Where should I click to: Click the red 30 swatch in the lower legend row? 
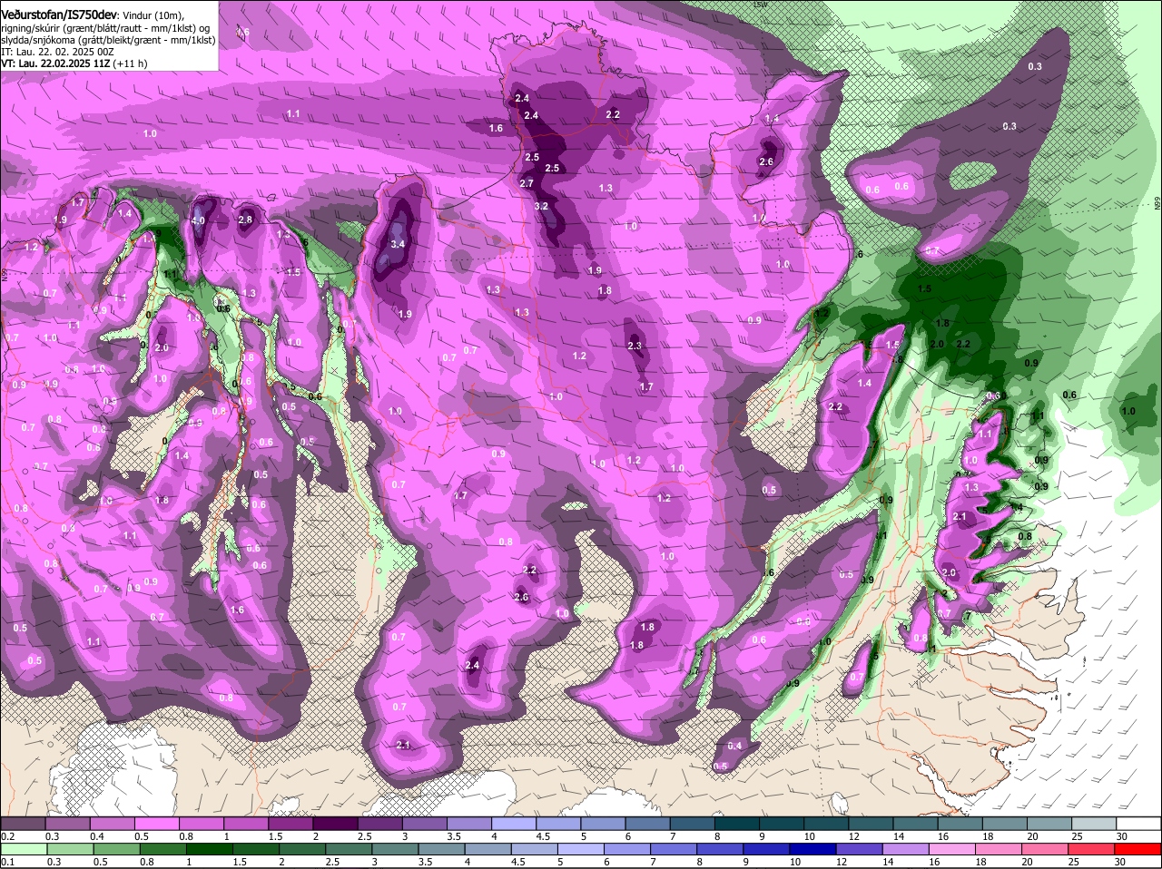pyautogui.click(x=1138, y=849)
